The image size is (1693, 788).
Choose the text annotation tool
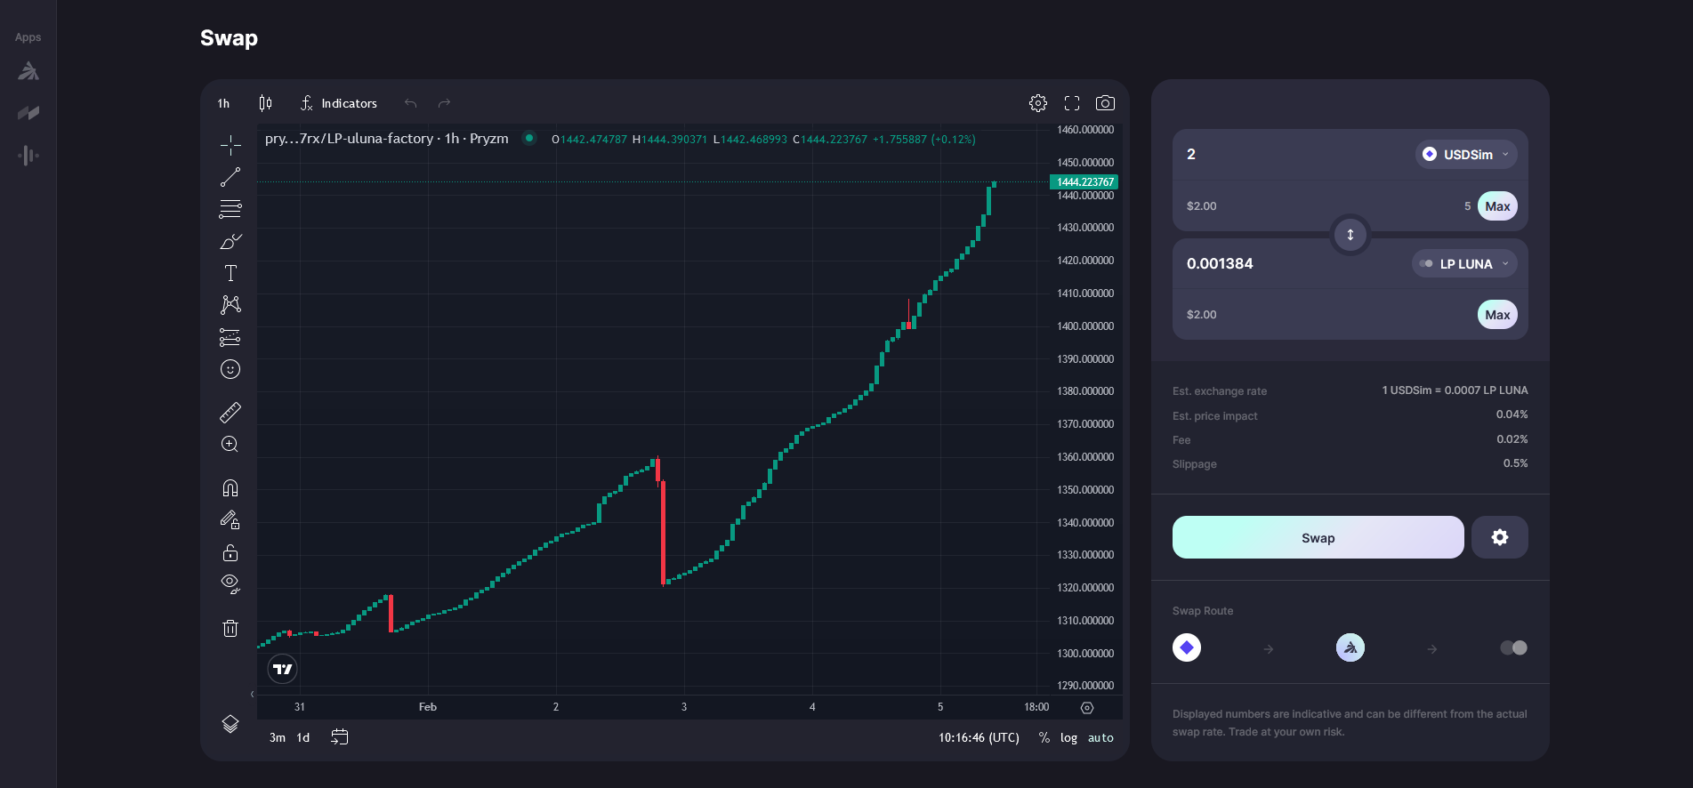tap(230, 273)
